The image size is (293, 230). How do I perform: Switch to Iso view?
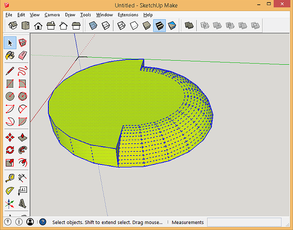click(x=13, y=26)
